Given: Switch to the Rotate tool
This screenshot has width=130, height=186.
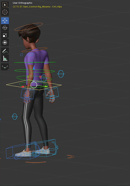Looking at the screenshot, I should click(5, 28).
